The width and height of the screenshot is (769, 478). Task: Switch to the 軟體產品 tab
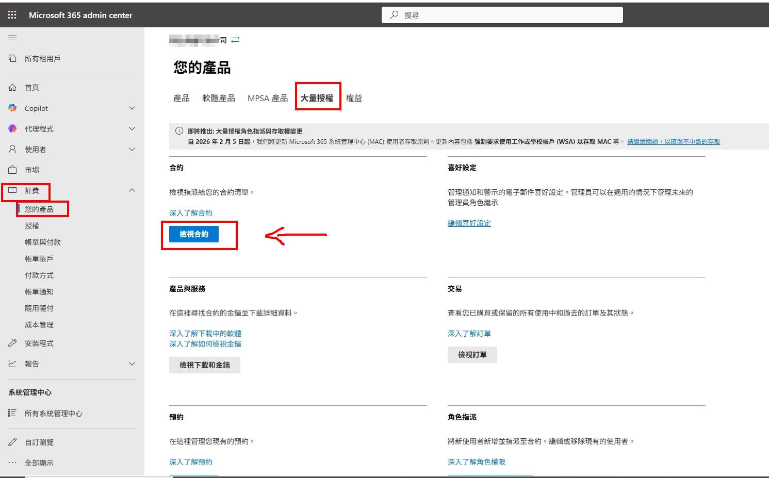pyautogui.click(x=218, y=98)
